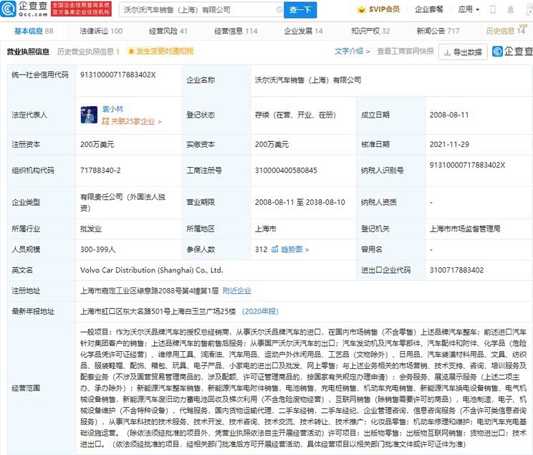Click English name Volvo Car Distribution text
Screen dimensions: 533x455
tap(152, 270)
